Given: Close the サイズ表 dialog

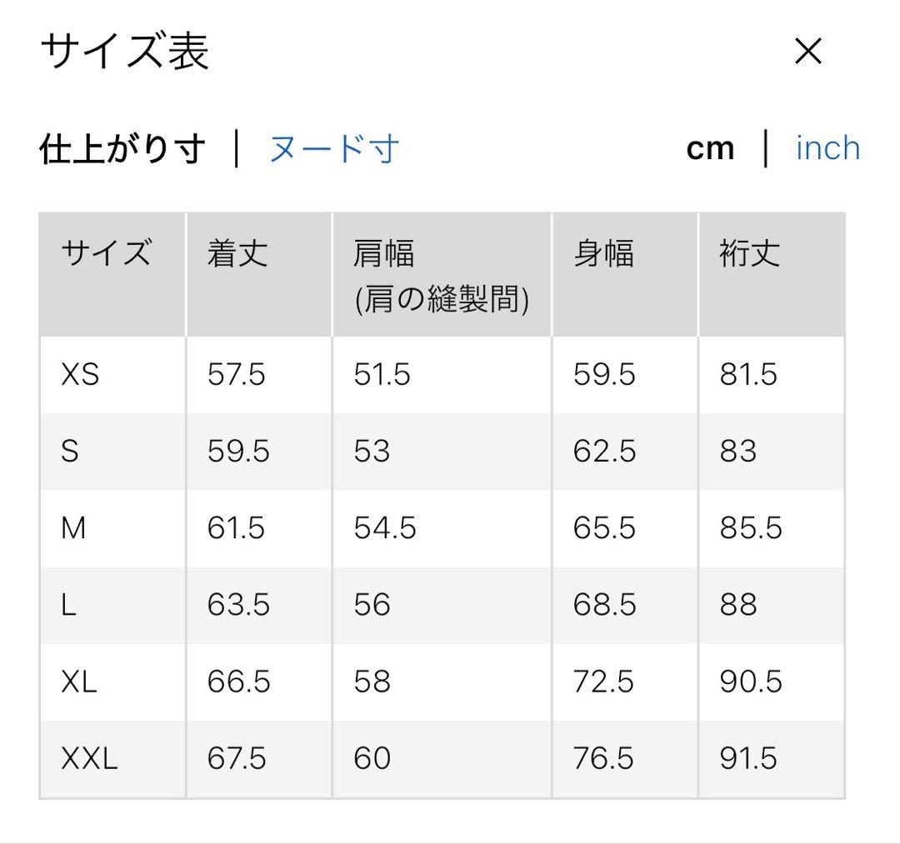Looking at the screenshot, I should pos(807,52).
